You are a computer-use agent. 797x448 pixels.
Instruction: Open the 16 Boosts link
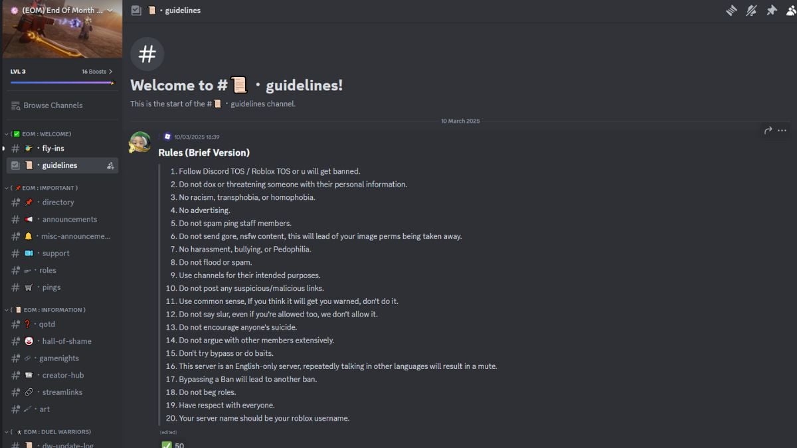[x=97, y=72]
